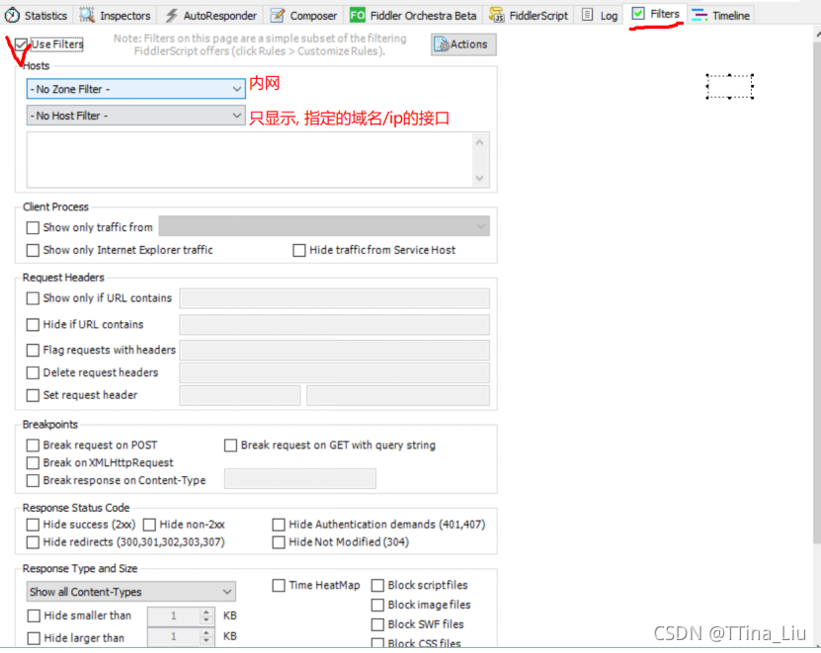Check Block image files
Screen dimensions: 821x653
click(377, 606)
